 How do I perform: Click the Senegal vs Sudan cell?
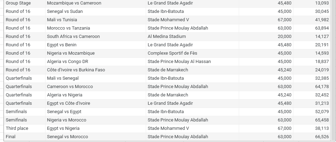65,11
